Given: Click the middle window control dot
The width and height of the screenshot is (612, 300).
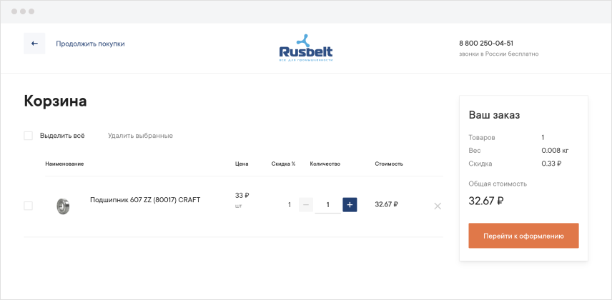Looking at the screenshot, I should [x=22, y=12].
